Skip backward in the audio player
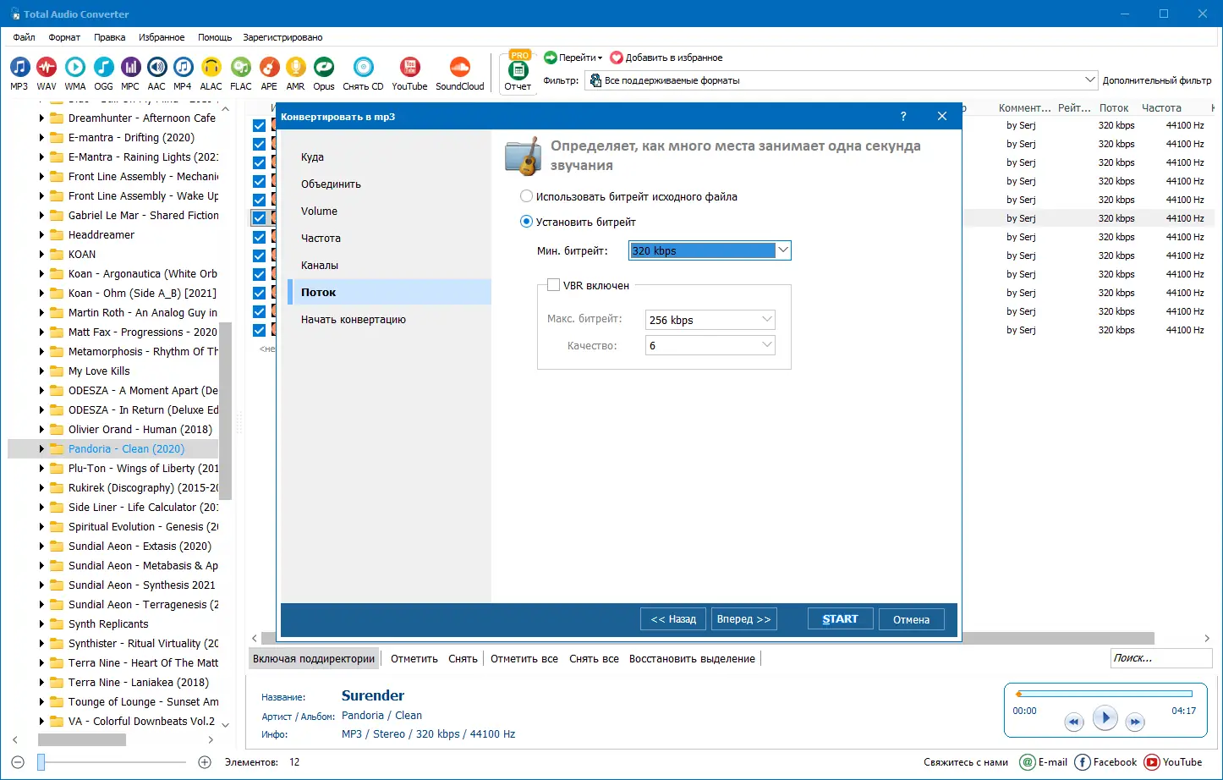 pyautogui.click(x=1073, y=722)
